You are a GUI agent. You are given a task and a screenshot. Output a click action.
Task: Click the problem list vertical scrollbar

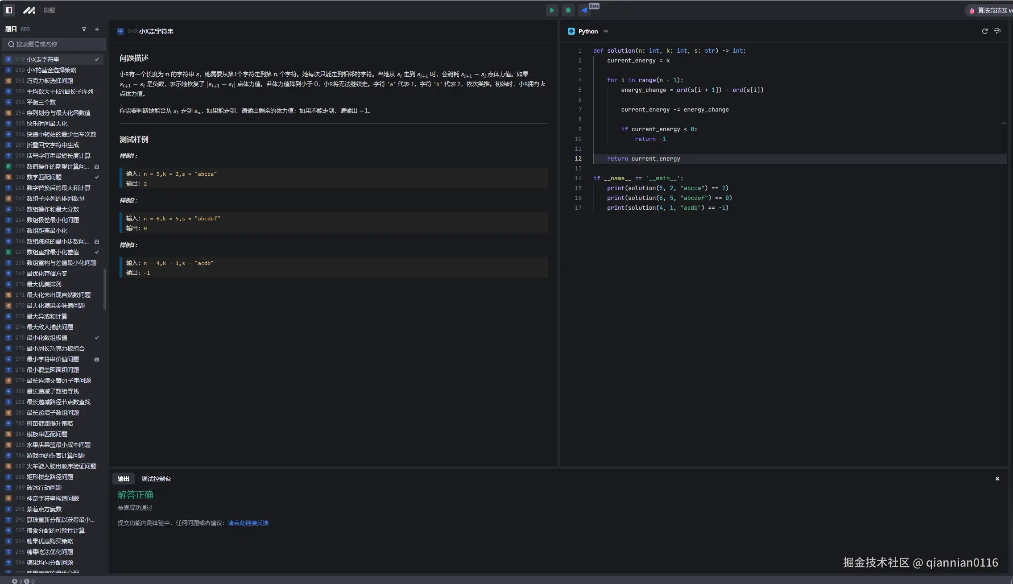click(105, 289)
